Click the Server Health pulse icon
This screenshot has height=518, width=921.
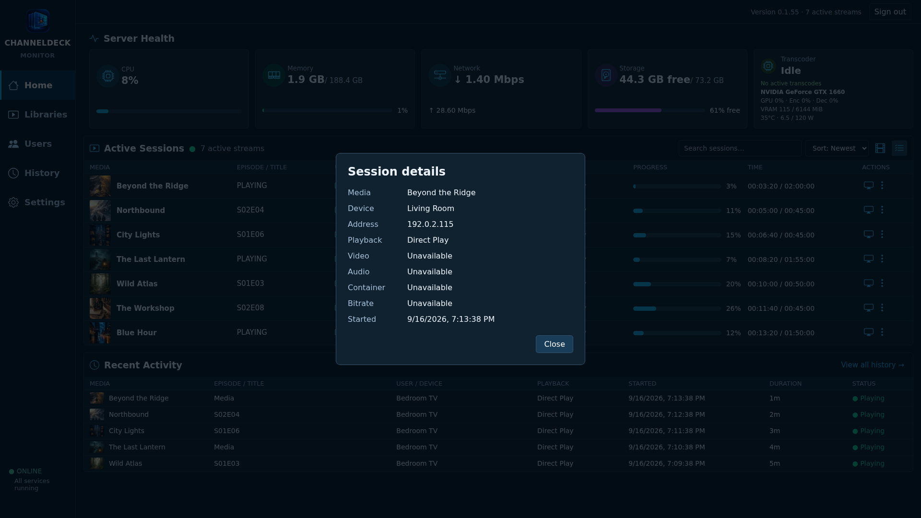click(x=94, y=38)
